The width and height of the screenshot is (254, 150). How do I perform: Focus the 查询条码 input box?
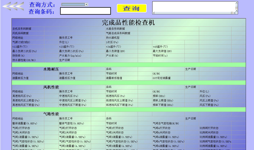coord(85,11)
